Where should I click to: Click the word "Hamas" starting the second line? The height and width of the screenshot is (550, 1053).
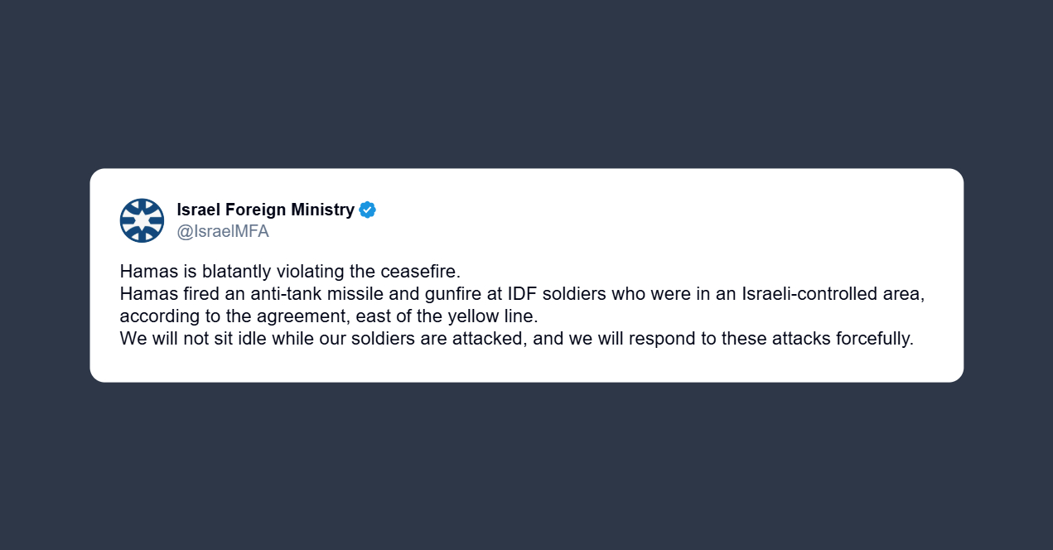click(144, 294)
